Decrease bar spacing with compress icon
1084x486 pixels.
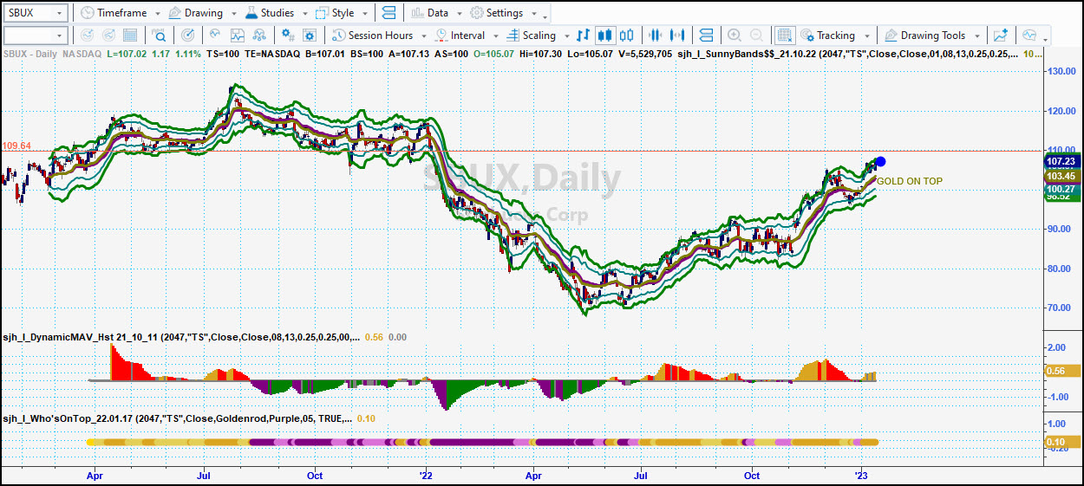point(655,36)
